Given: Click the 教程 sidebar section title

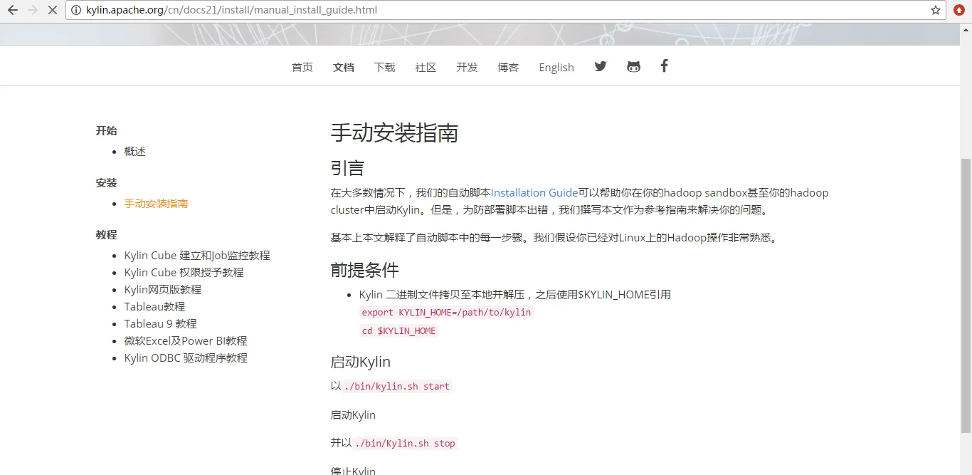Looking at the screenshot, I should 106,234.
